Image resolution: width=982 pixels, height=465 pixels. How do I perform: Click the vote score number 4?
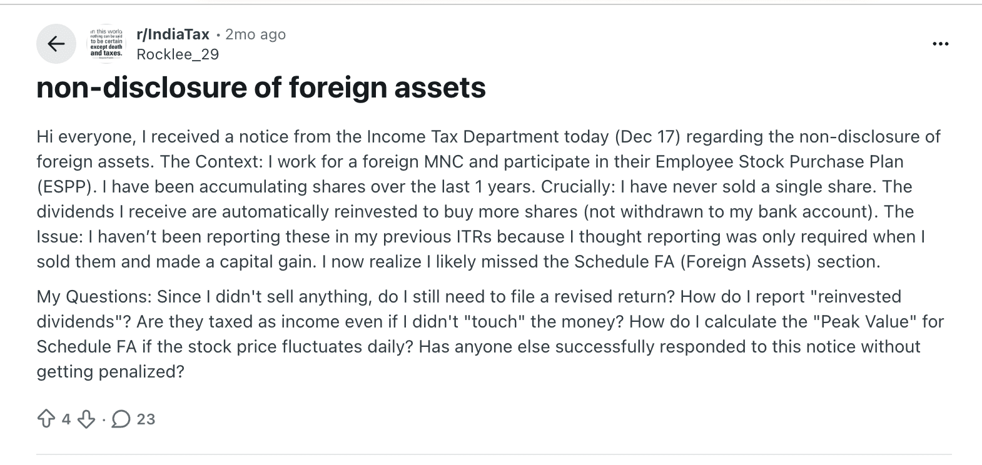coord(66,419)
